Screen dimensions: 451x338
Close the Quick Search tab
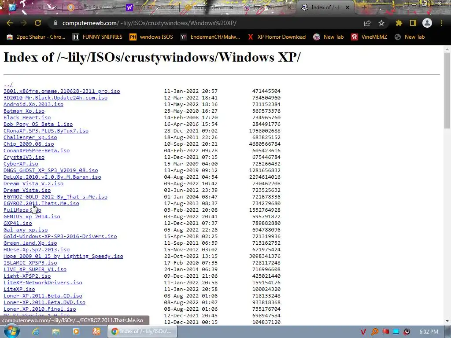pos(114,7)
